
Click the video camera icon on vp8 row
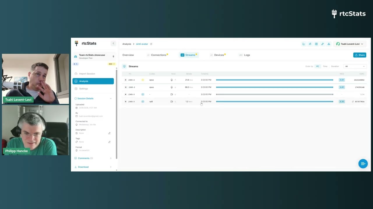click(172, 102)
